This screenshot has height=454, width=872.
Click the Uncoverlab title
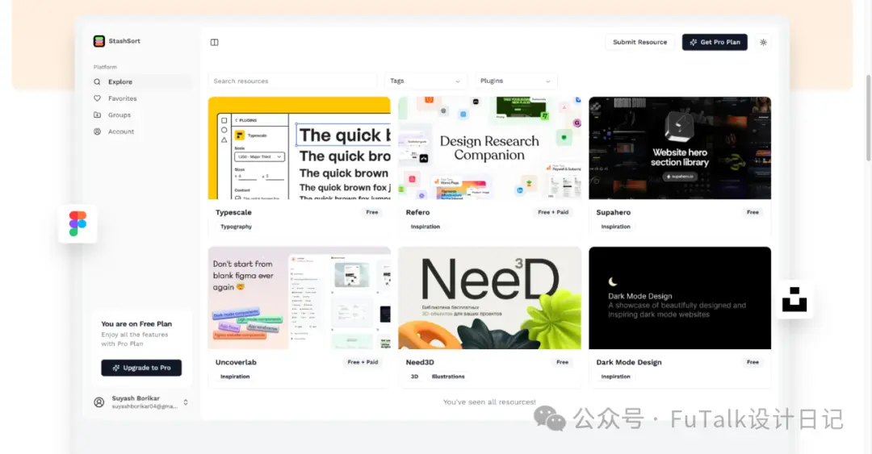click(x=236, y=362)
